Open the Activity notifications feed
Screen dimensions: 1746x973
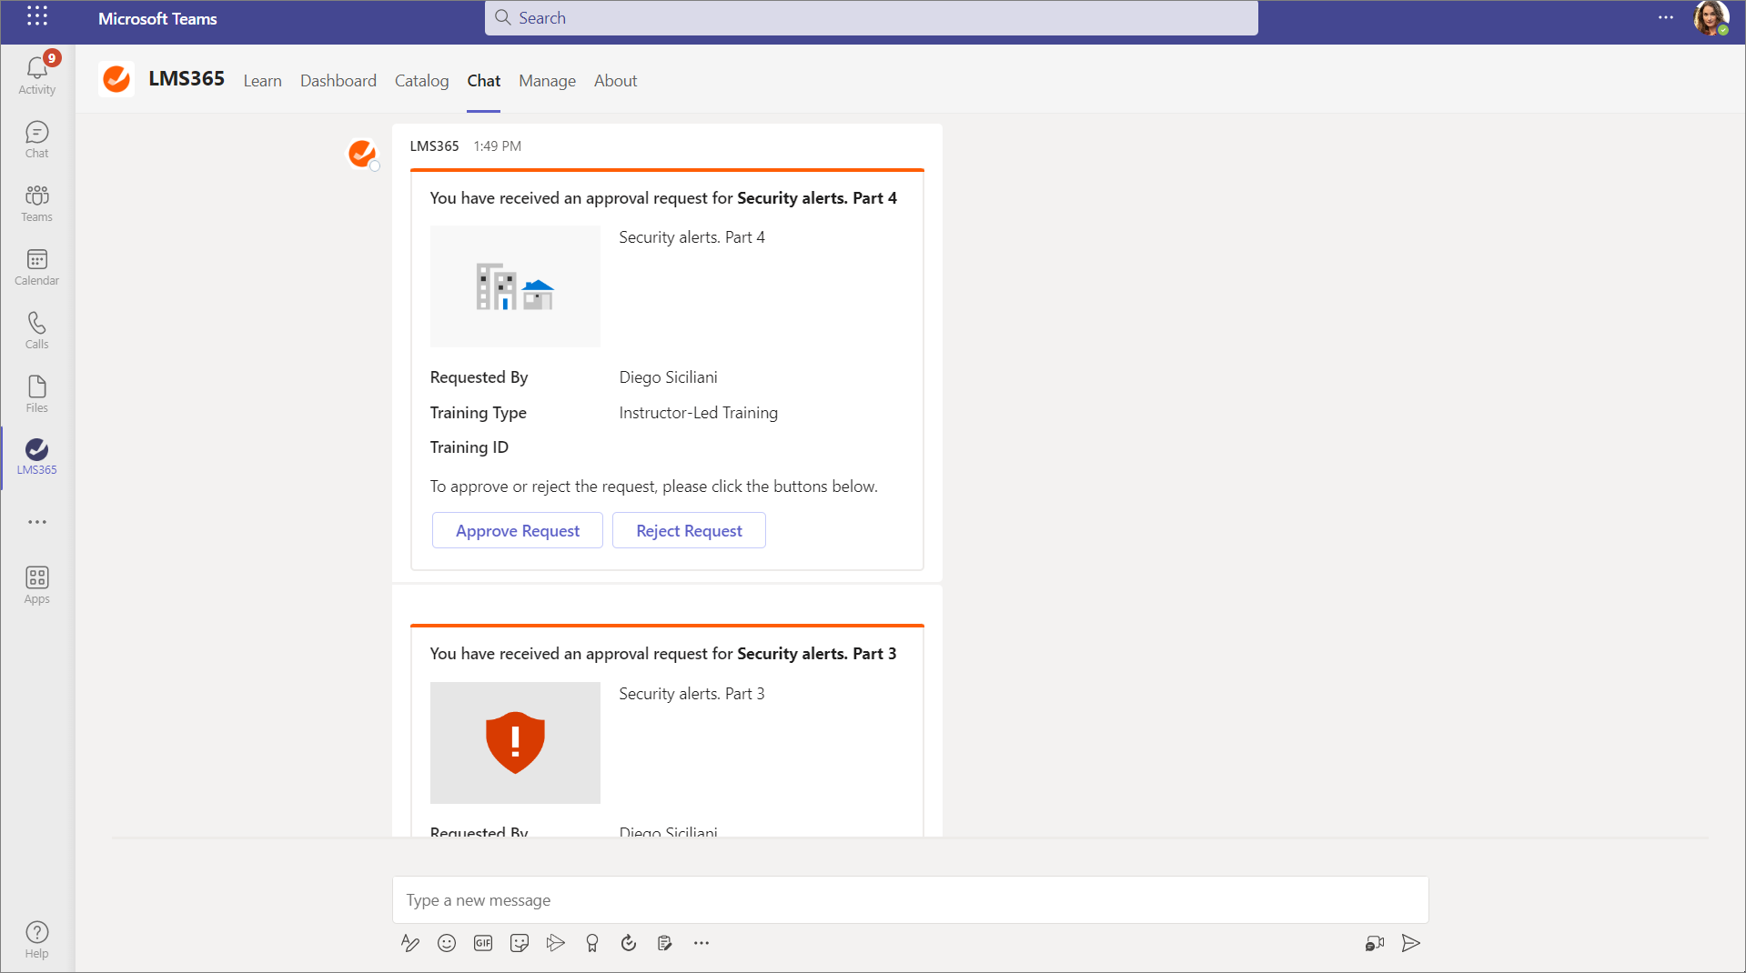[x=36, y=74]
